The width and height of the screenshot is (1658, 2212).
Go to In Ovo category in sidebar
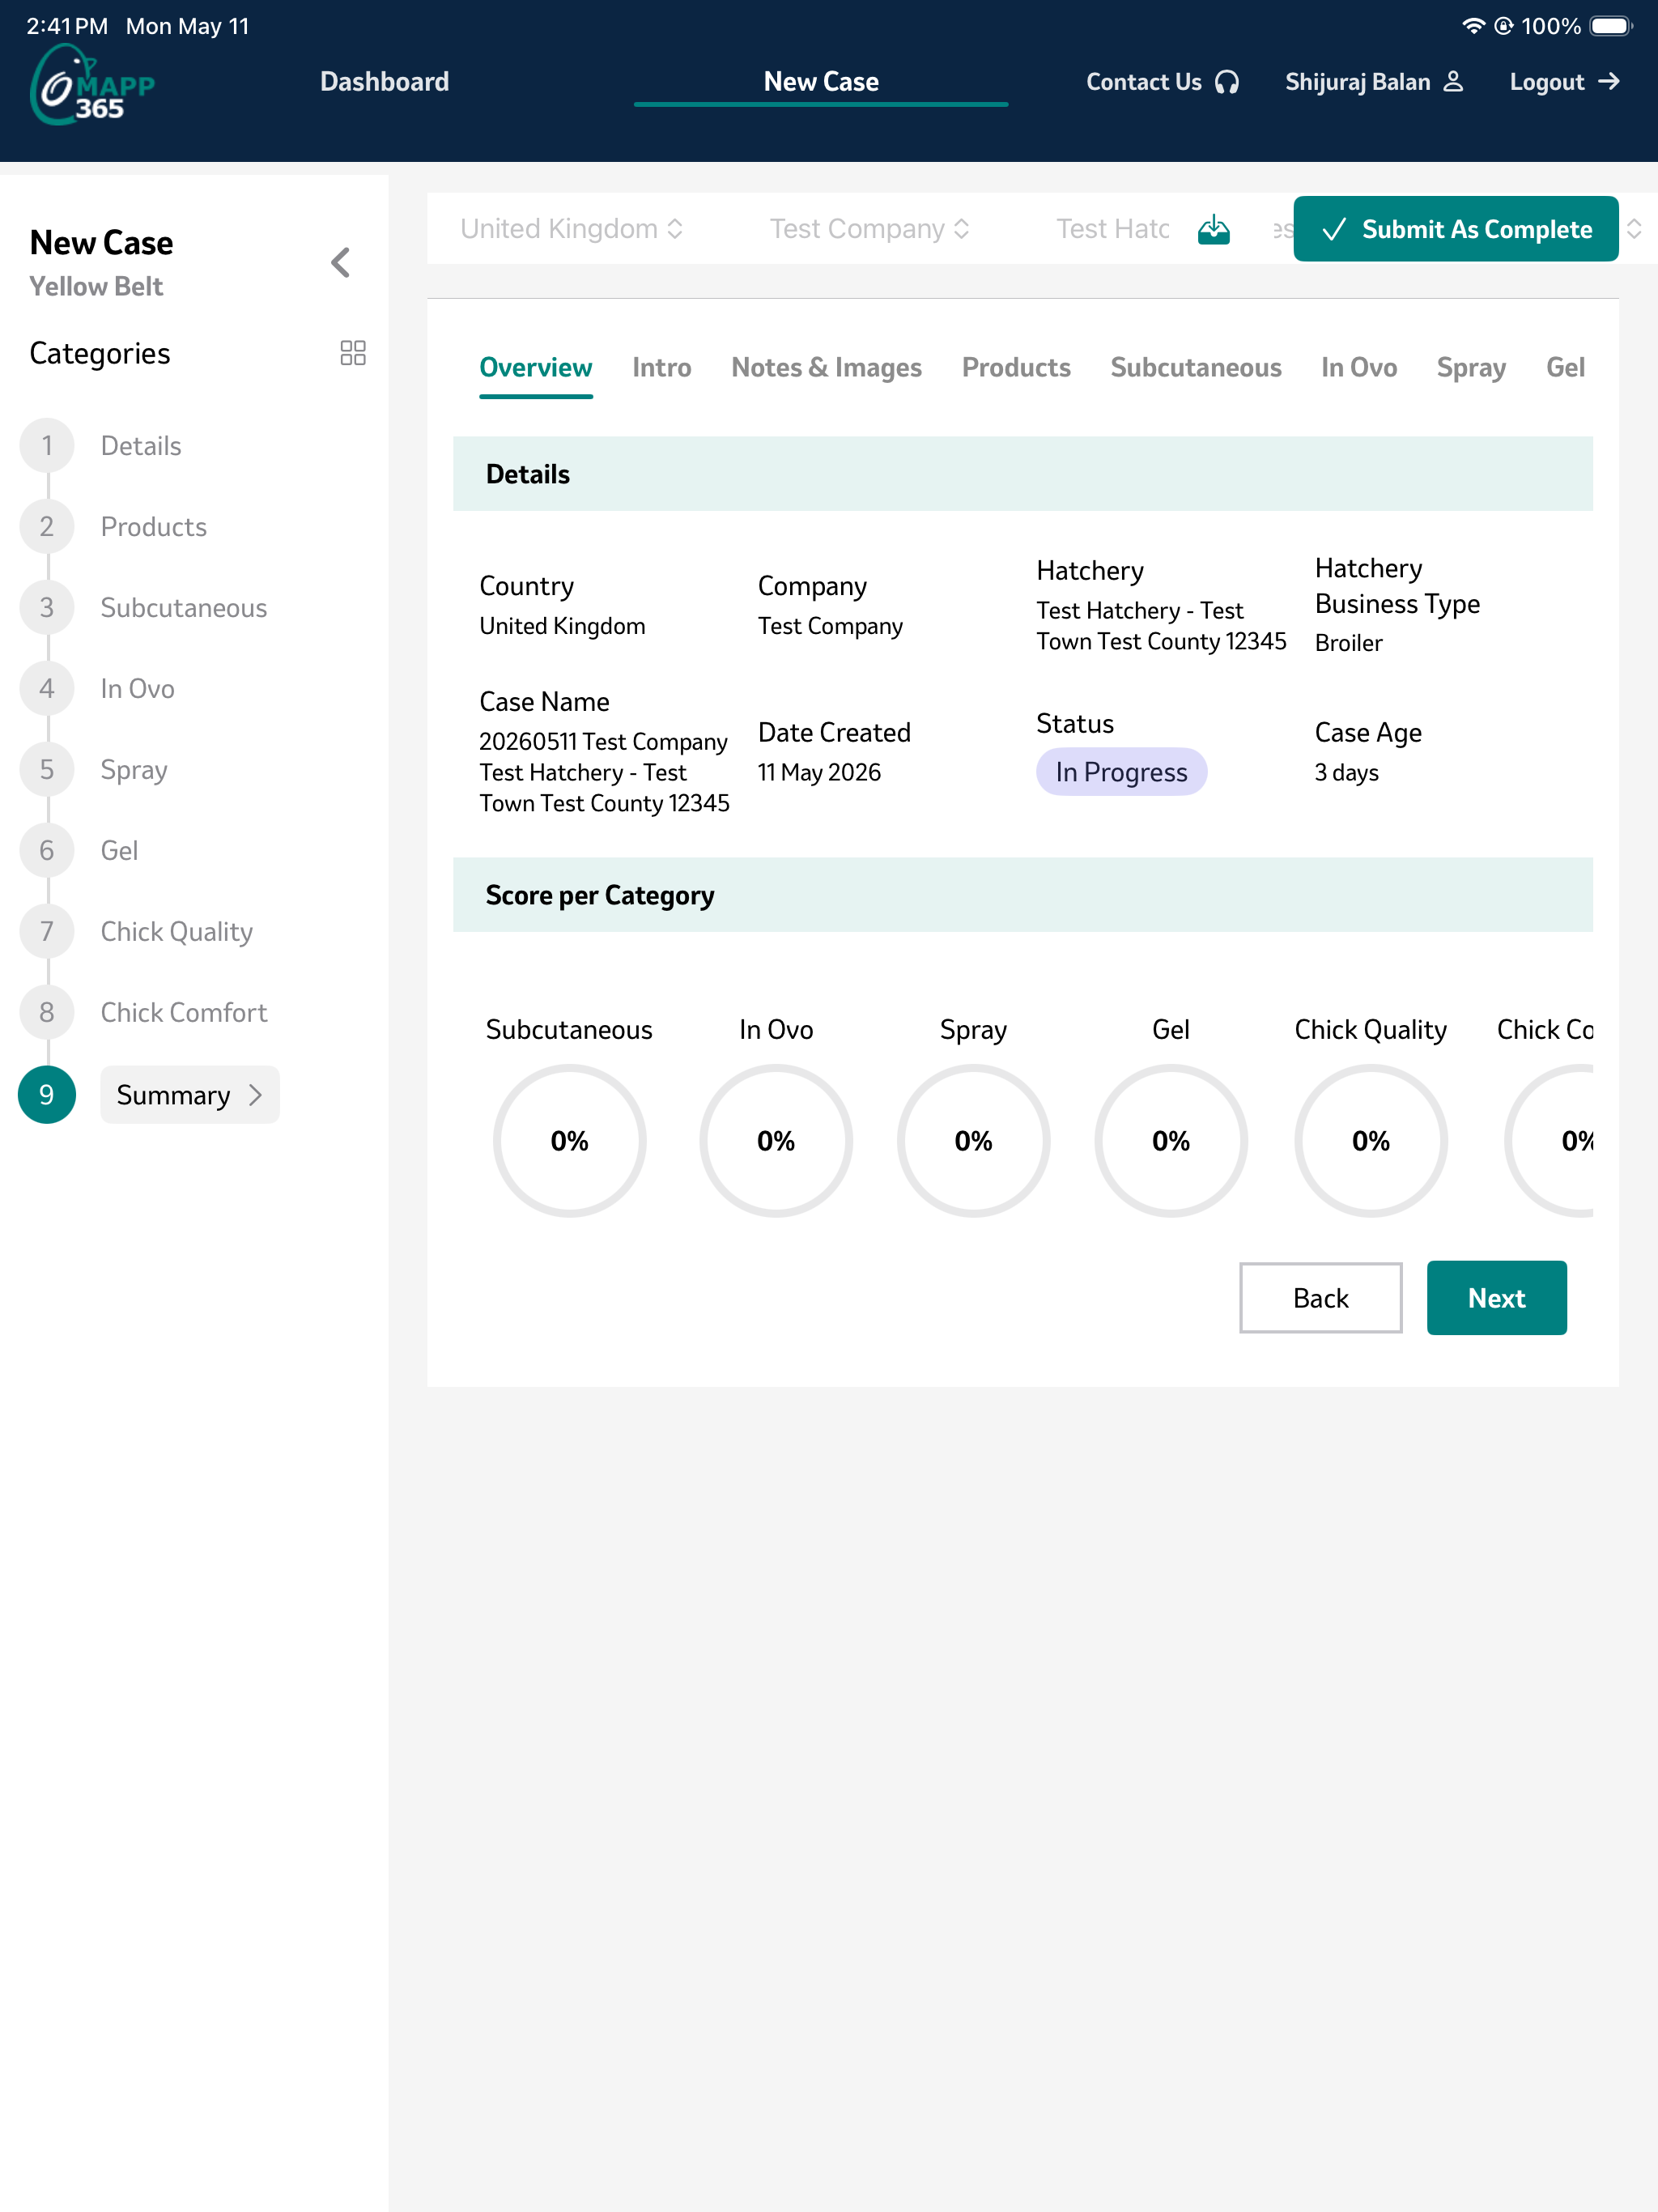[x=137, y=689]
